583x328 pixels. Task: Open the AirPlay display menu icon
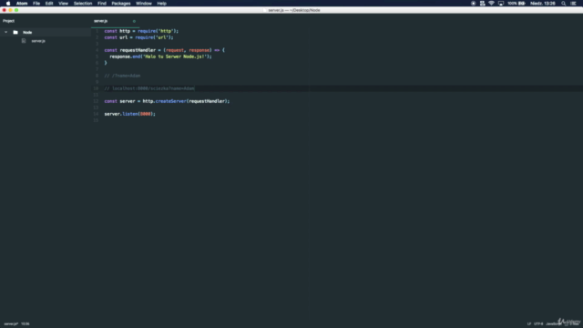click(501, 4)
